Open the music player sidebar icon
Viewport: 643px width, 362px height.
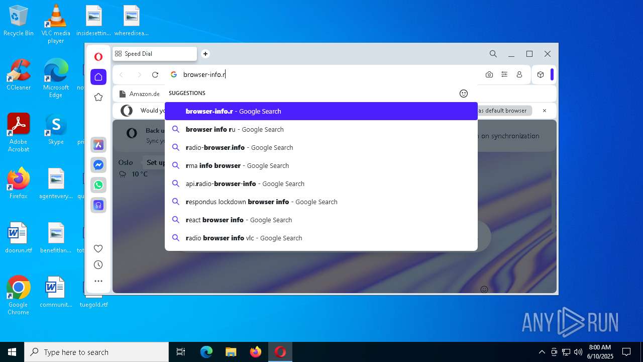click(98, 205)
